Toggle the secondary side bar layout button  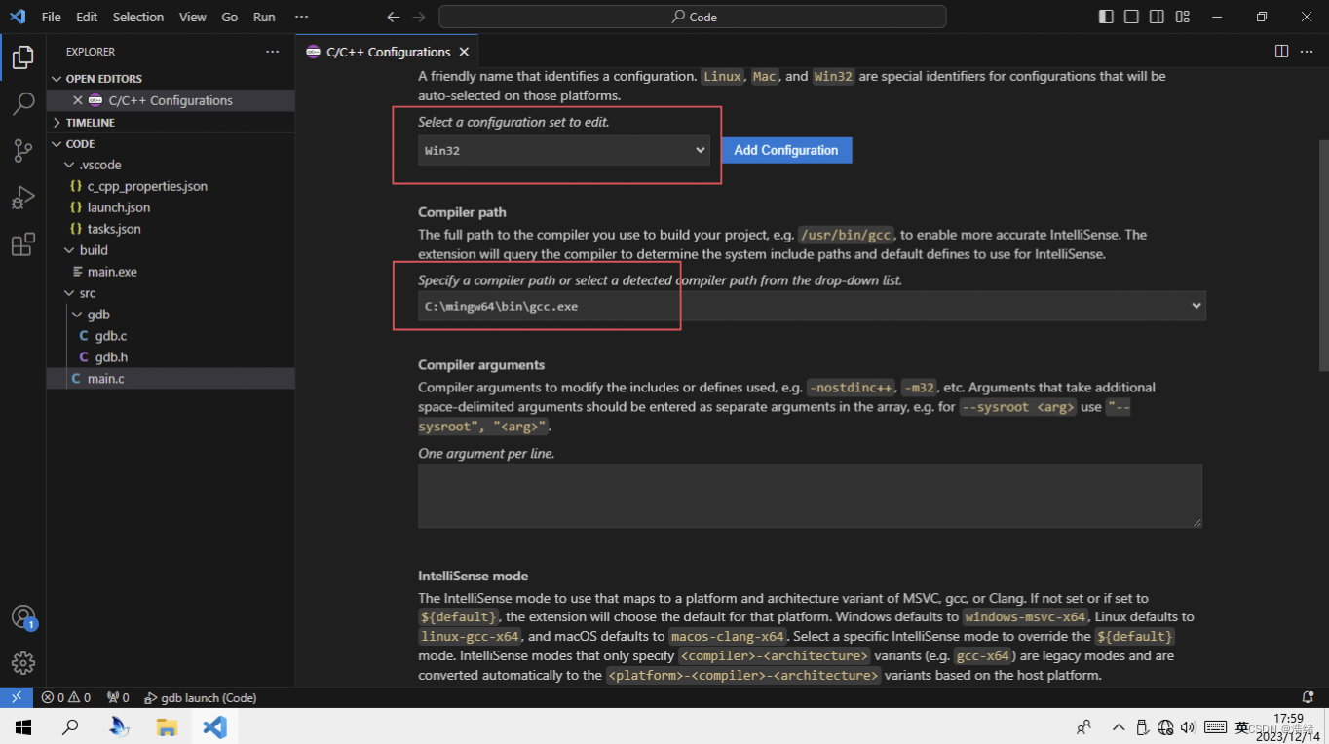[1157, 17]
